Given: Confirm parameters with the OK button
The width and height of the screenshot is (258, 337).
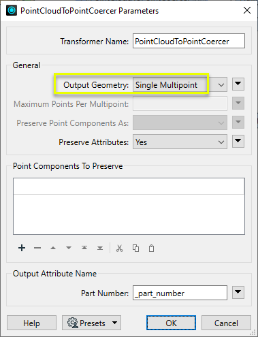Looking at the screenshot, I should click(x=171, y=323).
